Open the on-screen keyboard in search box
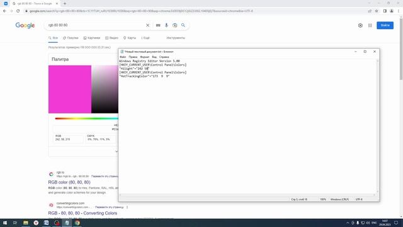Viewport: 403px width, 227px height. tap(158, 25)
